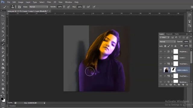Add a layer mask from Layers footer
193x108 pixels.
(x=171, y=85)
